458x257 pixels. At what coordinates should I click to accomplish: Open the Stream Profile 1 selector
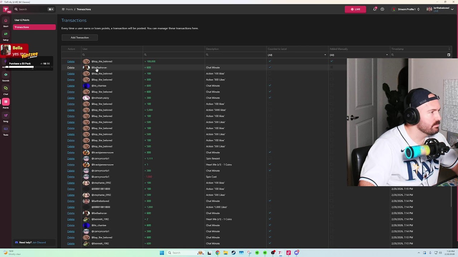[406, 9]
